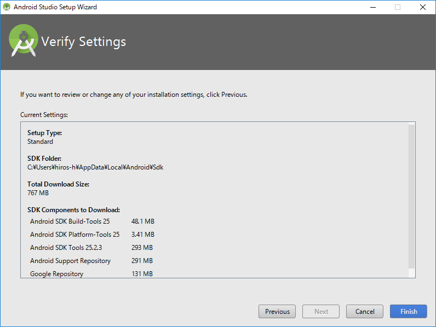Click the Verify Settings heading
Image resolution: width=436 pixels, height=327 pixels.
pos(84,42)
